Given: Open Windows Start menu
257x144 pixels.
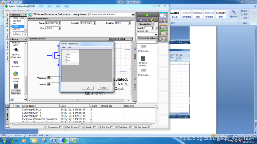Looking at the screenshot, I should tap(4, 140).
